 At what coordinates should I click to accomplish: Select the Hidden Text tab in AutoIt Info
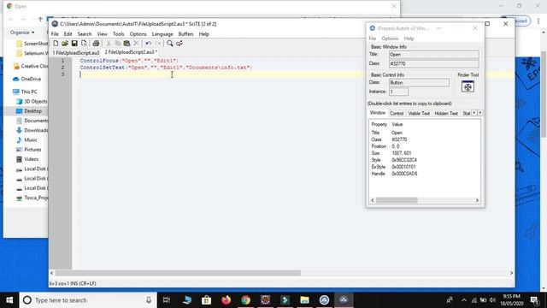pos(446,114)
